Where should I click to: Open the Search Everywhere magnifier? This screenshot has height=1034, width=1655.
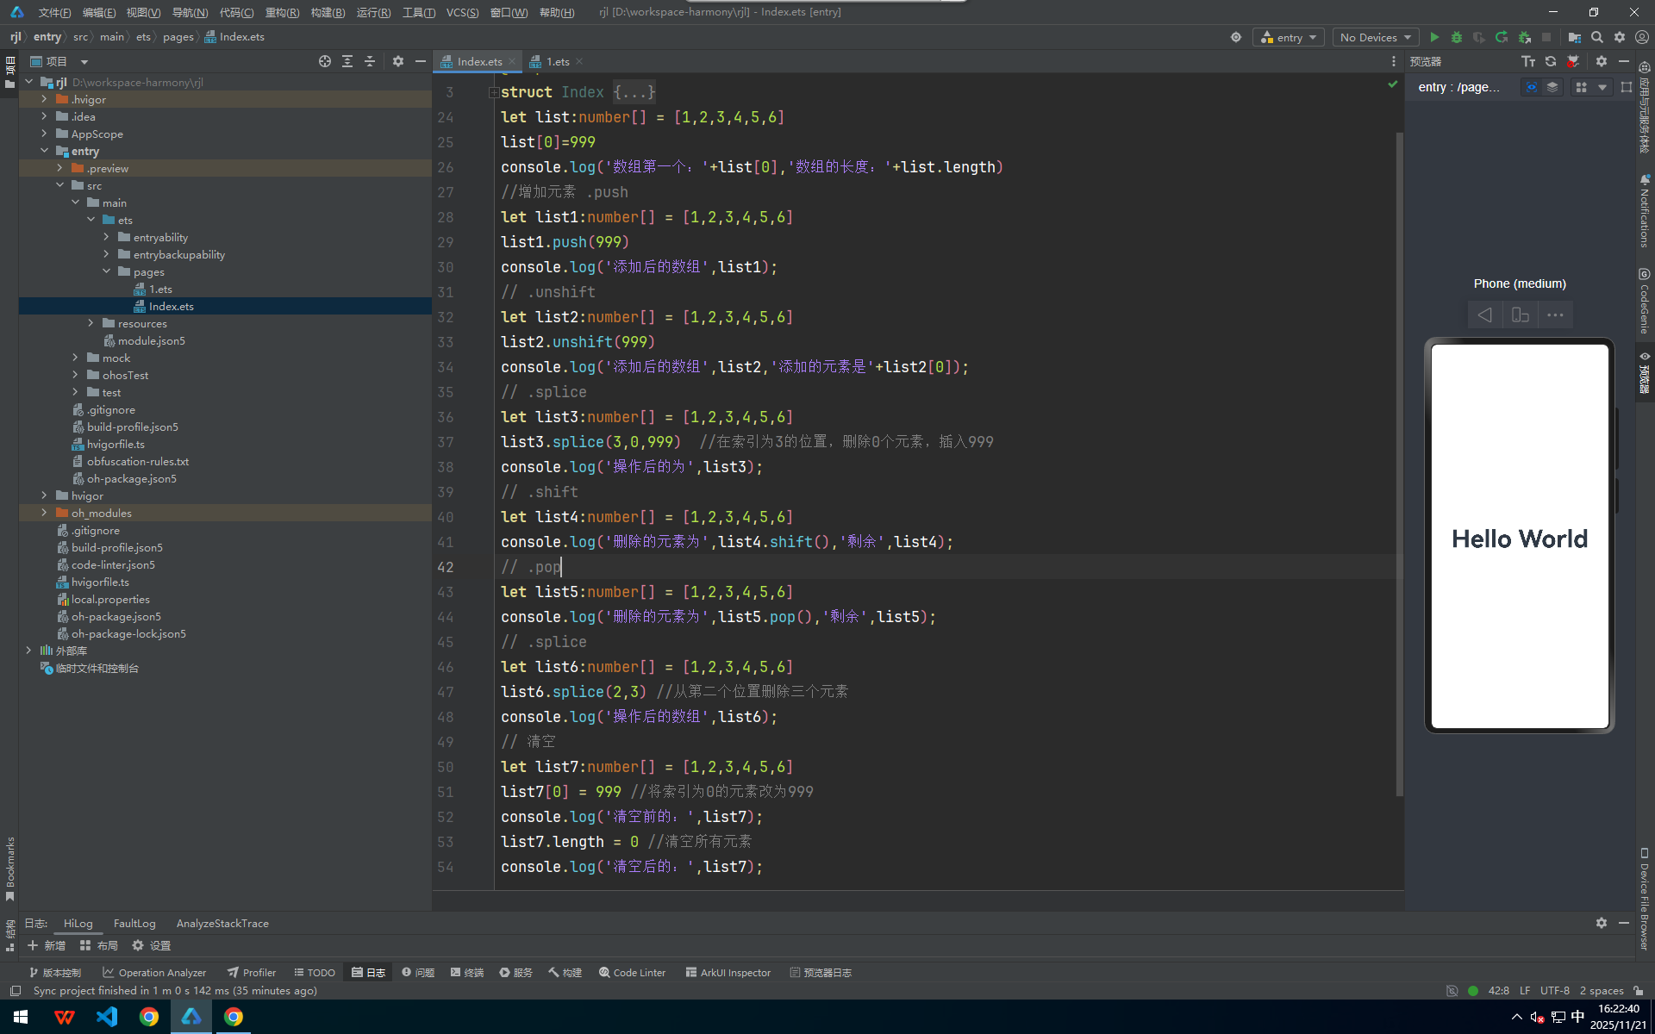tap(1597, 37)
